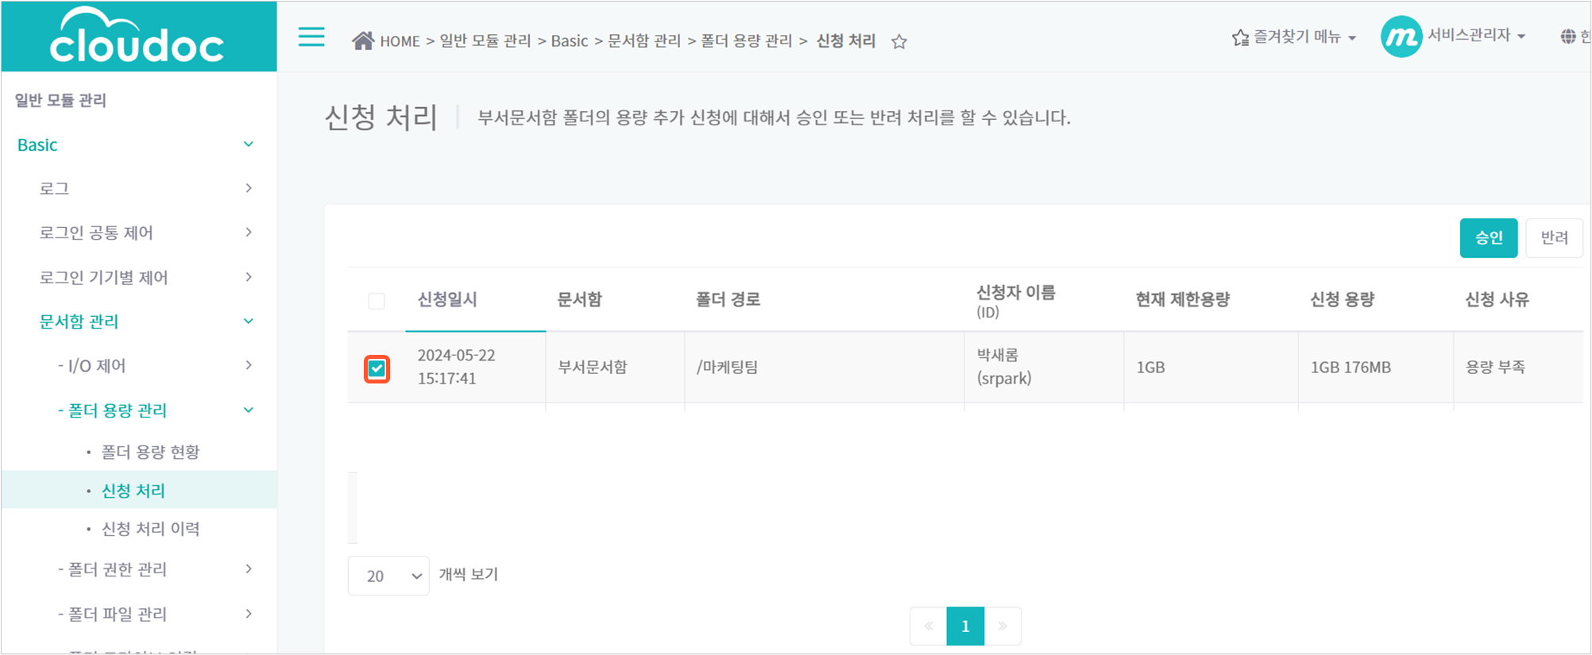The width and height of the screenshot is (1592, 655).
Task: Click the 일반 모듈 관리 sidebar heading
Action: pyautogui.click(x=60, y=100)
